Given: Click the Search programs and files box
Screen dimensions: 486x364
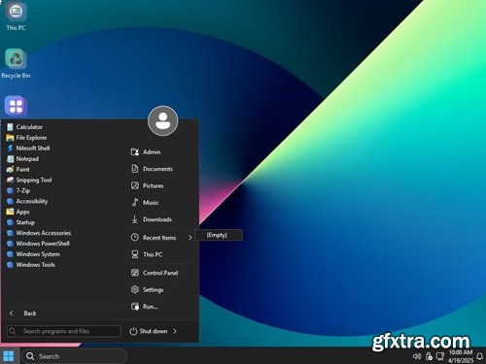Looking at the screenshot, I should point(64,331).
